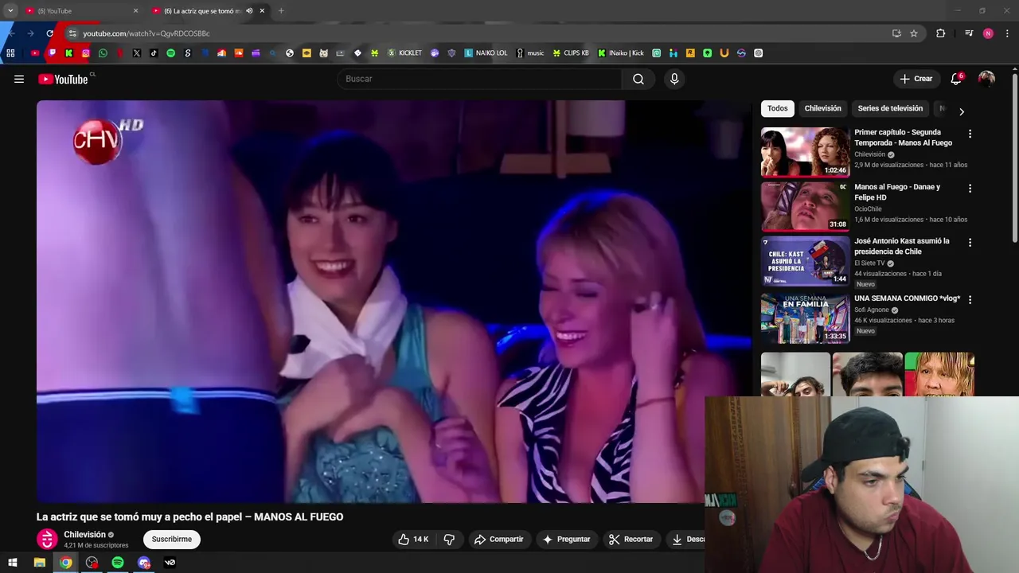Bookmark this page with the star
Viewport: 1019px width, 573px height.
(x=914, y=33)
